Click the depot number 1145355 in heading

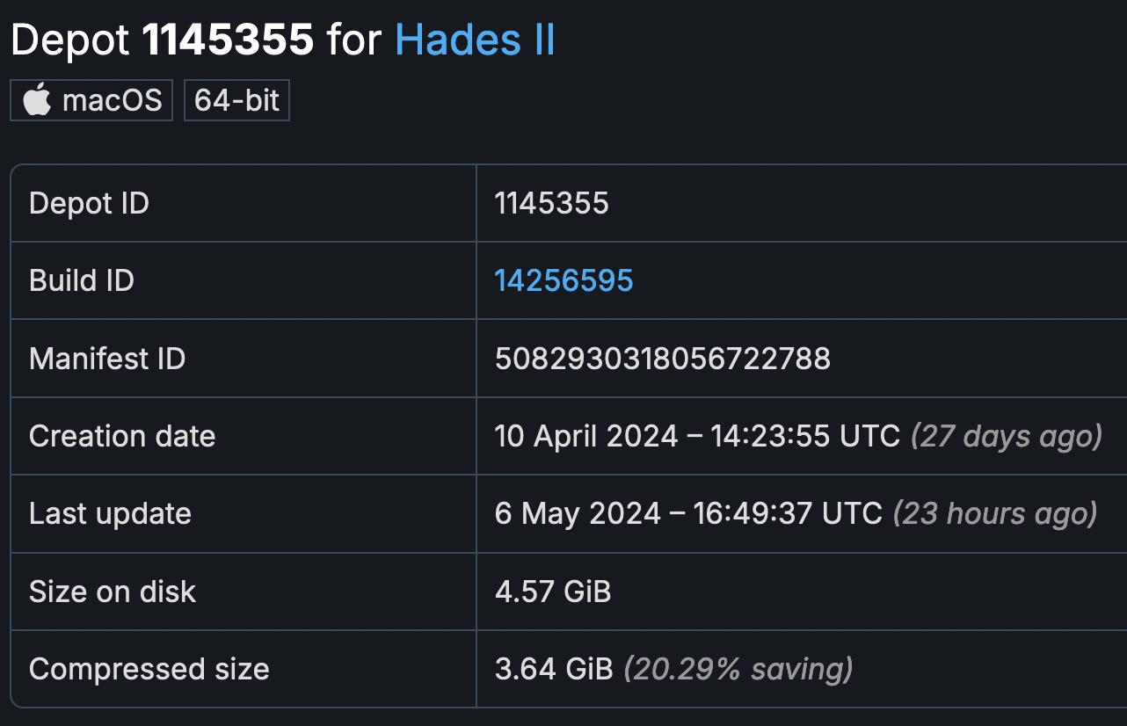[x=228, y=40]
